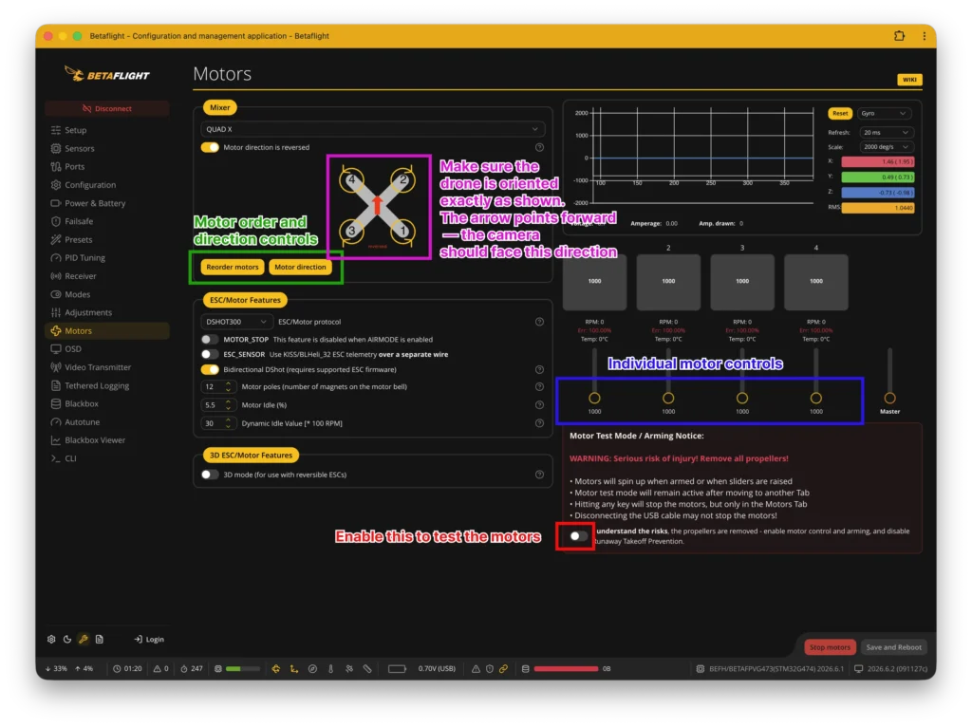Click help icon beside Motor Idle (%)
This screenshot has height=727, width=972.
(x=539, y=405)
